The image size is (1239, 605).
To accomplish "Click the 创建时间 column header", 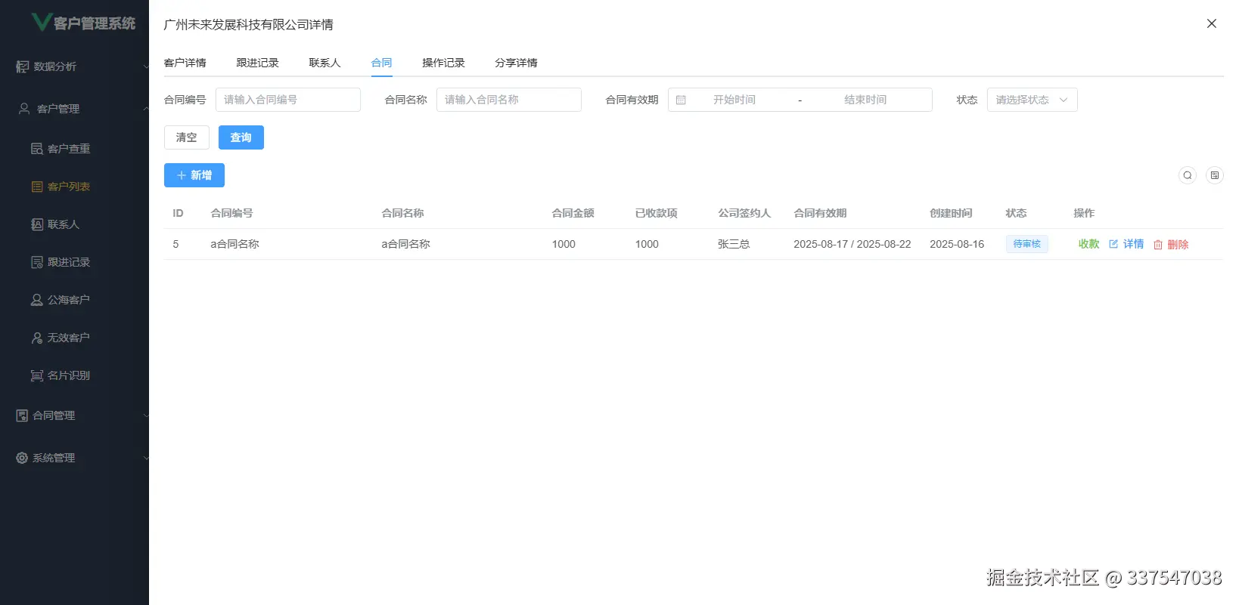I will click(951, 213).
